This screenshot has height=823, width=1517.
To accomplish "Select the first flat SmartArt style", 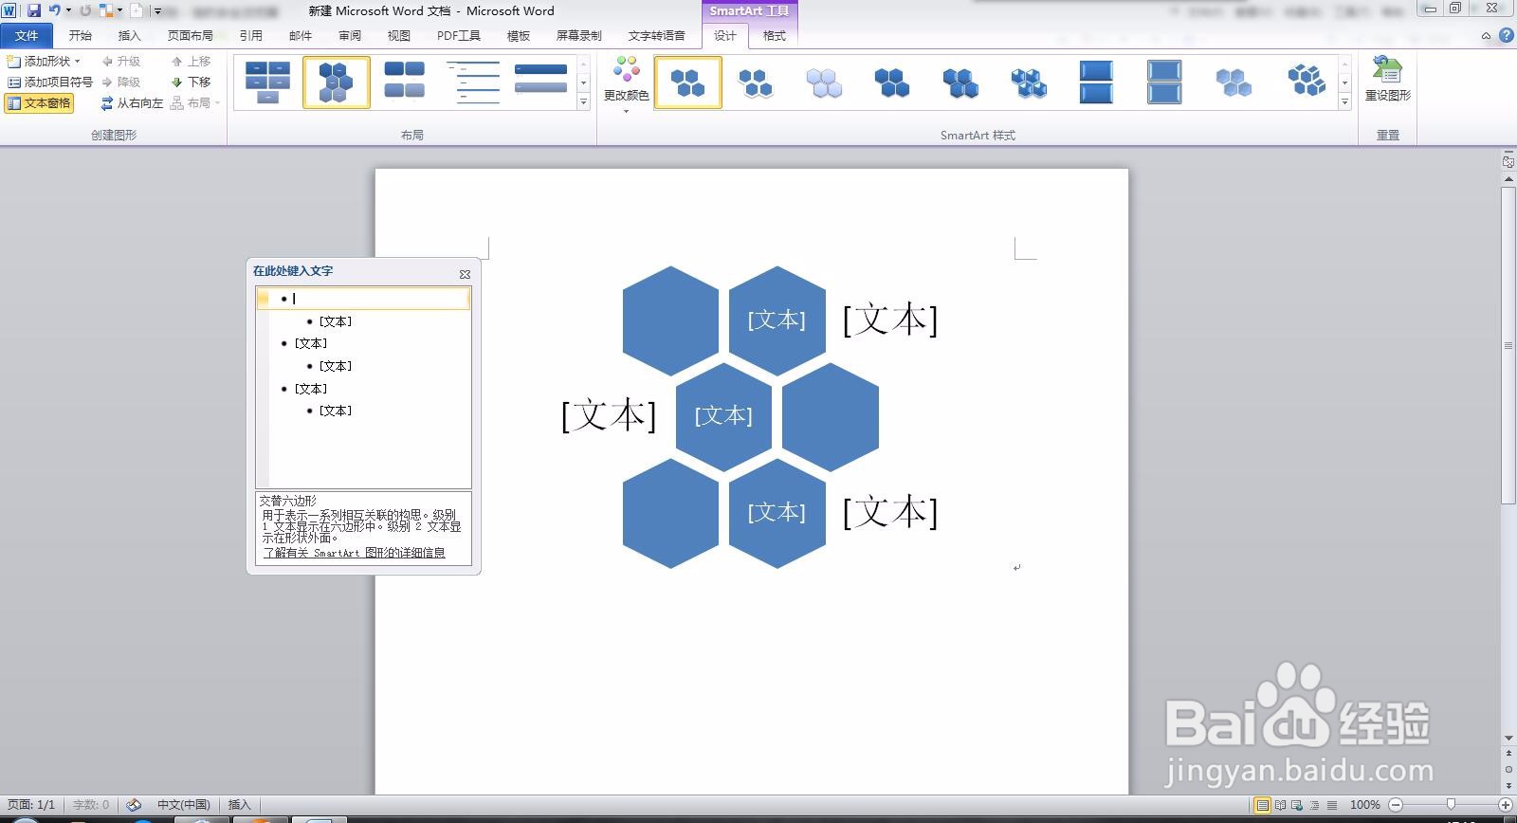I will pyautogui.click(x=688, y=82).
